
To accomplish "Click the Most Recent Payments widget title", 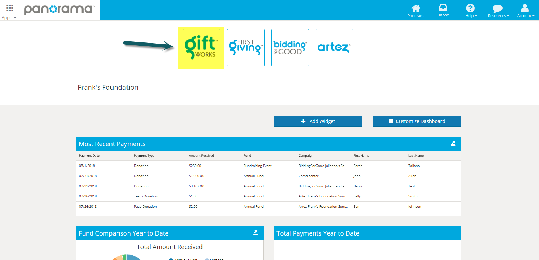I will click(112, 144).
